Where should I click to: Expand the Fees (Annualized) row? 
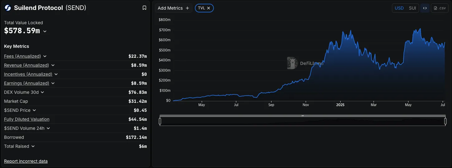pyautogui.click(x=45, y=56)
